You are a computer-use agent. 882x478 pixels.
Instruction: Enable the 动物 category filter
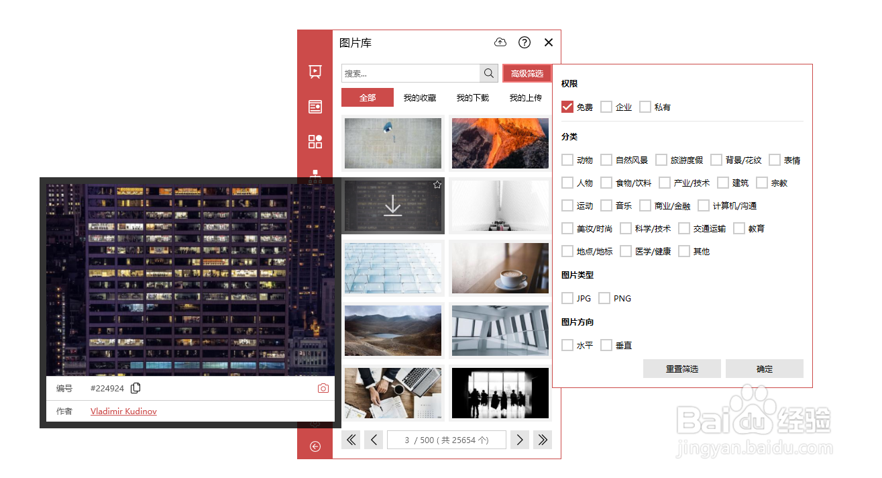tap(567, 160)
